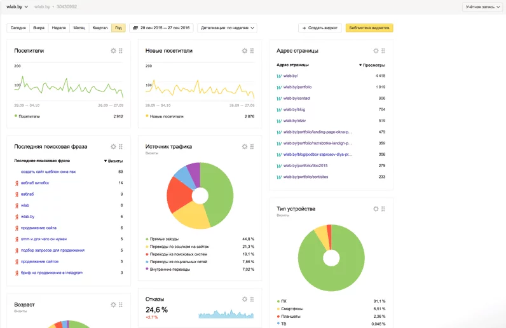506x328 pixels.
Task: Open gear settings of Источник трафика widget
Action: point(245,147)
